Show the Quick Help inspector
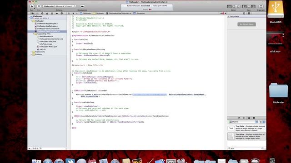 point(249,13)
